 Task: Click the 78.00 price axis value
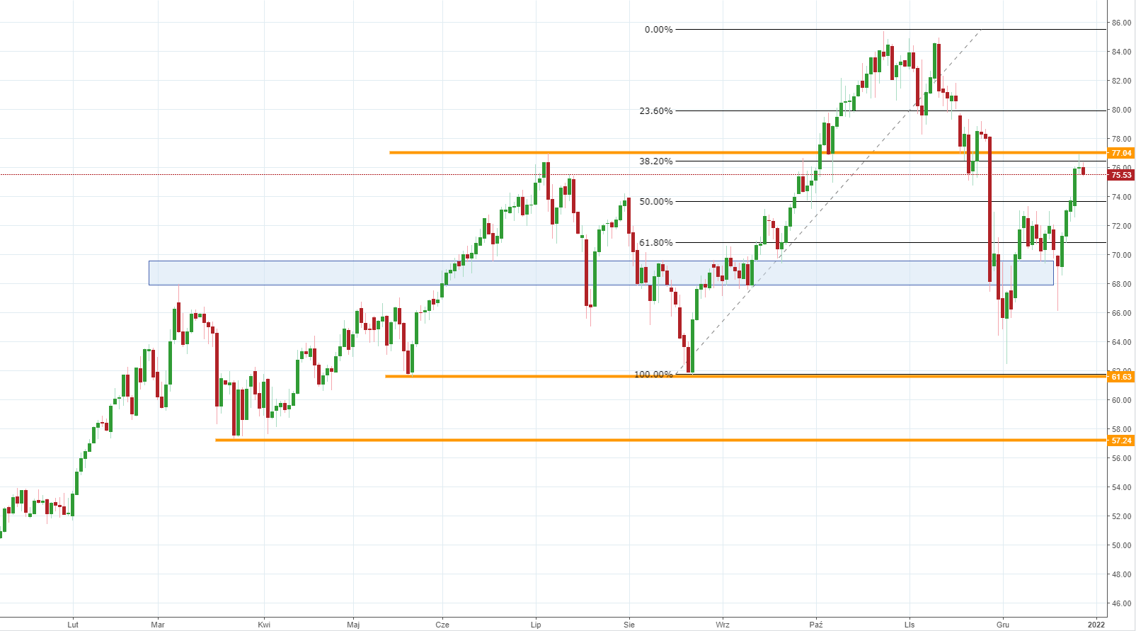point(1121,139)
